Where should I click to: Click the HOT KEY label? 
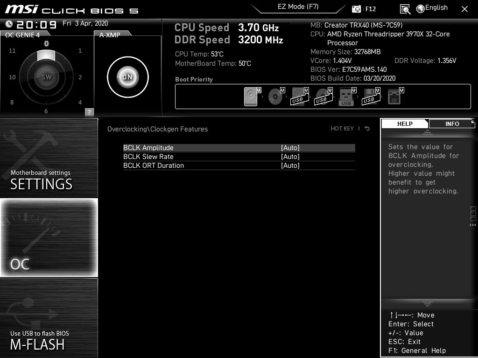click(x=342, y=129)
